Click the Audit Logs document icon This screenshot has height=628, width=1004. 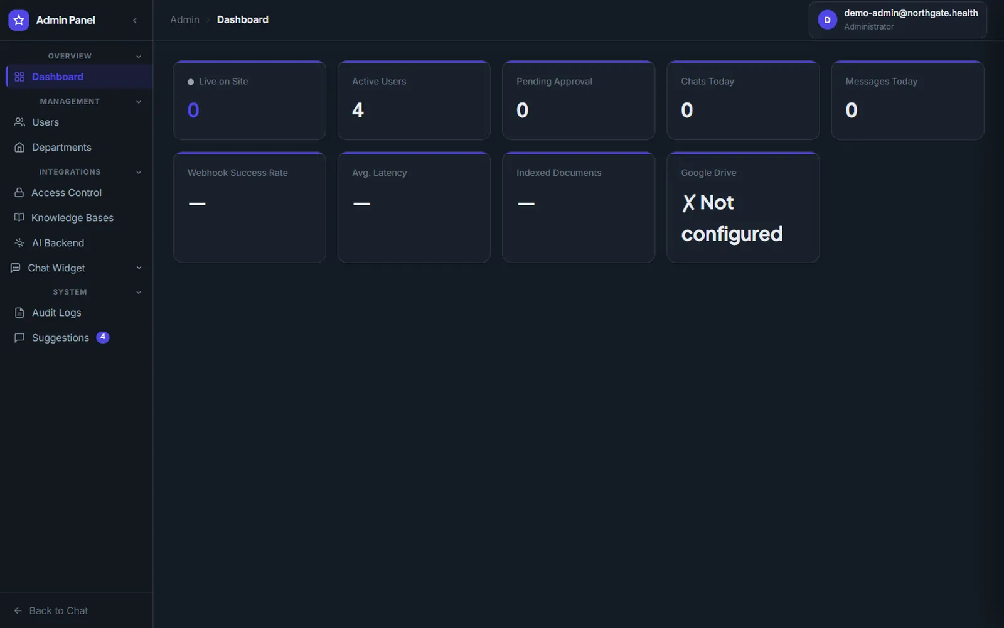click(x=19, y=312)
